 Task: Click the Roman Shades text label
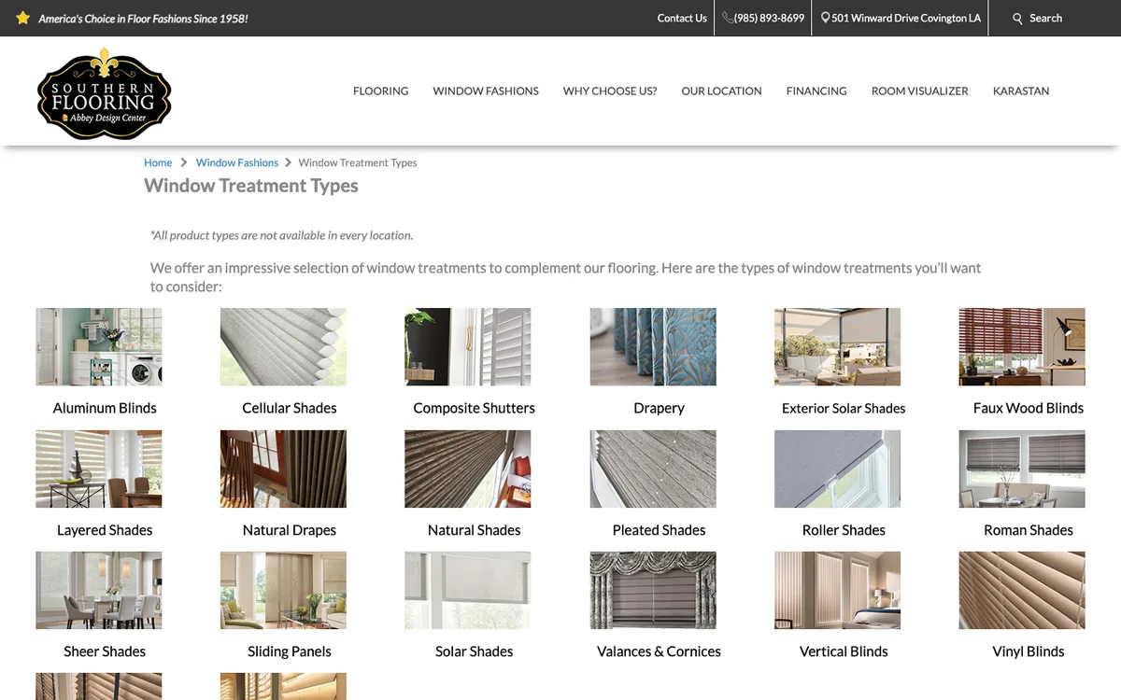point(1029,530)
